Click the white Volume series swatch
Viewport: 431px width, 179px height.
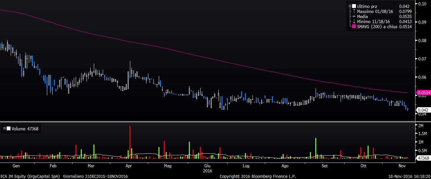8,129
